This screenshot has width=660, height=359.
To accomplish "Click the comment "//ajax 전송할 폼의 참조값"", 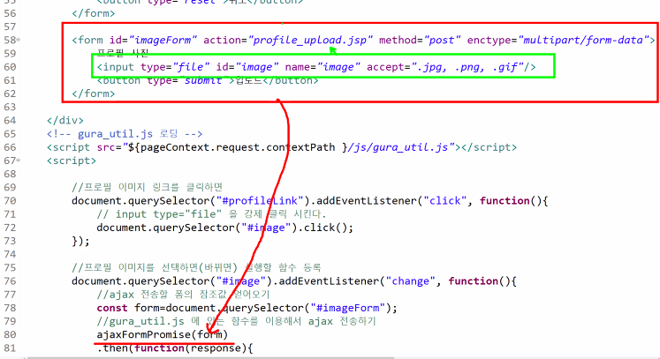I will 183,295.
